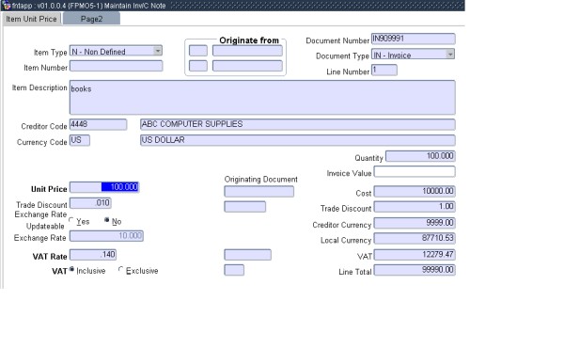Screen dimensions: 564x348
Task: Click the Item Type combo box N - Non Defined
Action: click(x=116, y=51)
